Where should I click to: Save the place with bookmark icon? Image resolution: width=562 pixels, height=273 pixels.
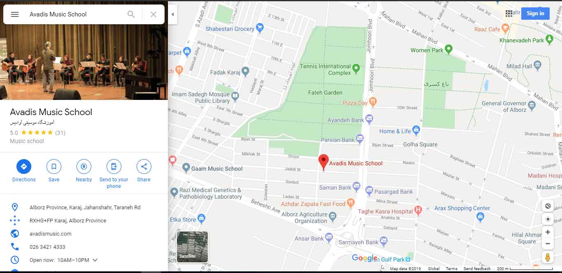[54, 167]
